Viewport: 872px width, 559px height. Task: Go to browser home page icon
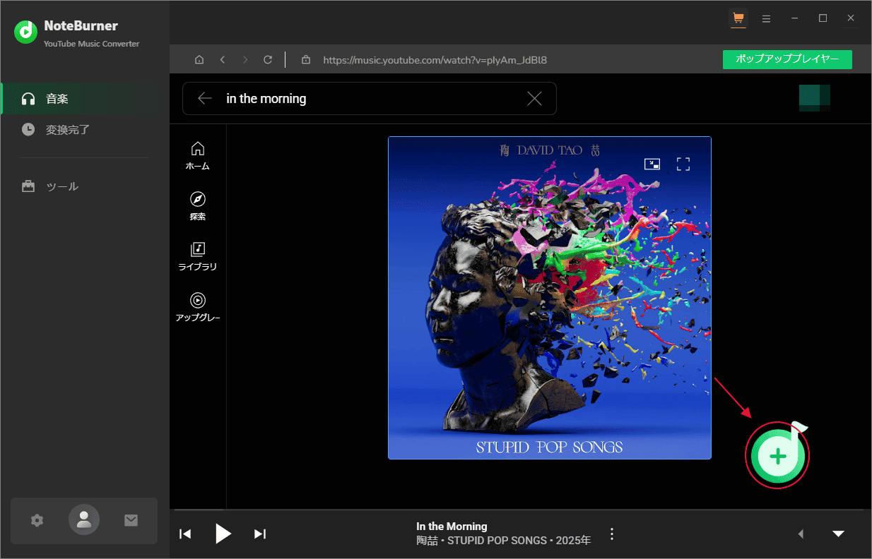(199, 60)
